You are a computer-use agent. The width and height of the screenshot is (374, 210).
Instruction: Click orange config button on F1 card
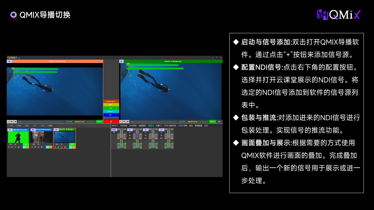(27, 147)
